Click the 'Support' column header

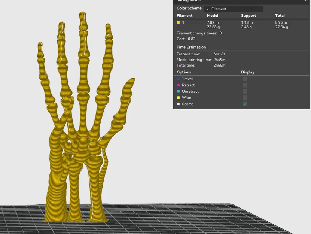click(x=249, y=16)
